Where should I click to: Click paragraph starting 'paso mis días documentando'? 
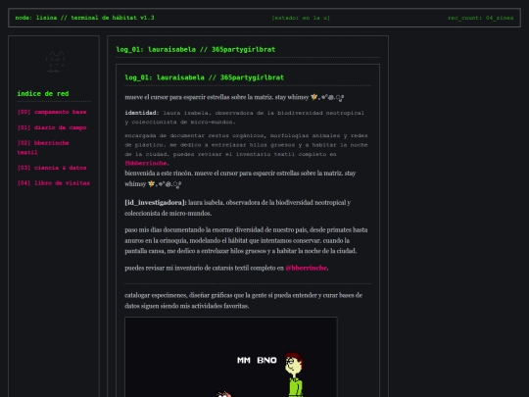click(x=246, y=240)
